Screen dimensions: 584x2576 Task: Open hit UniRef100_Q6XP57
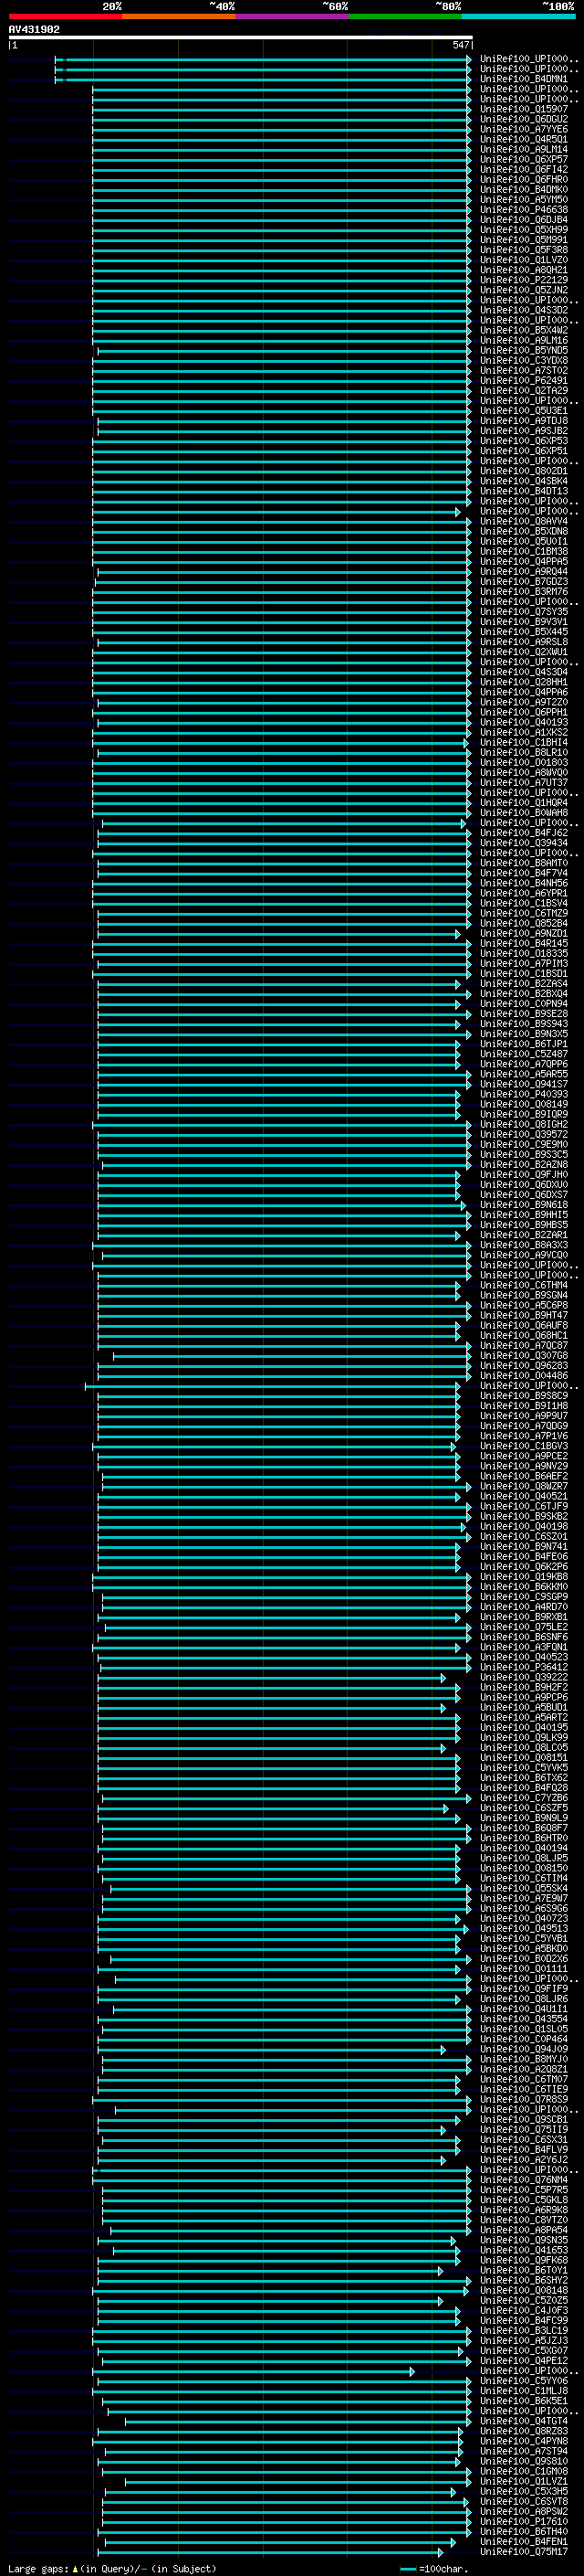[524, 159]
